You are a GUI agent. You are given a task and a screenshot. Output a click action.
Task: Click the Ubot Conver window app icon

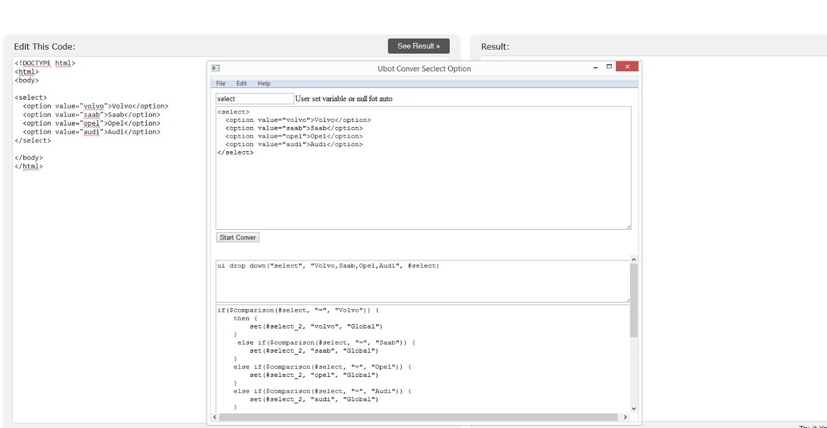(216, 68)
